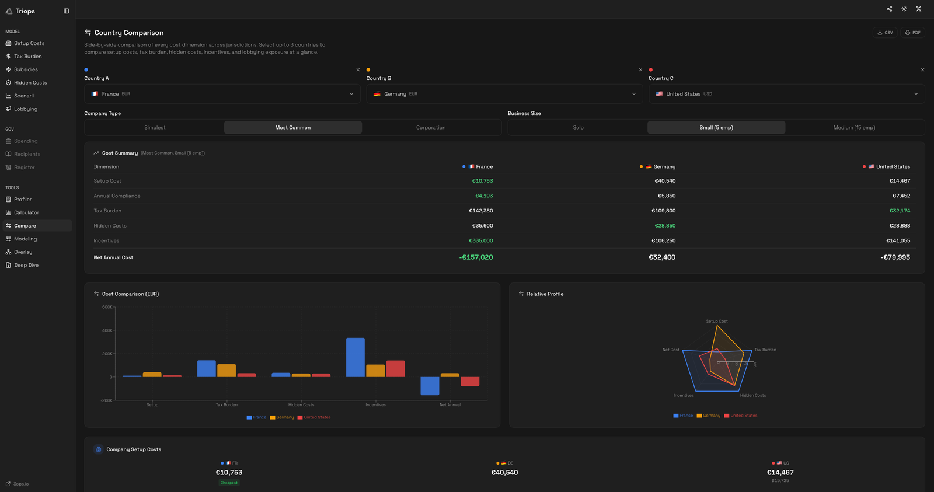
Task: Remove Country B with its X button
Action: tap(640, 70)
